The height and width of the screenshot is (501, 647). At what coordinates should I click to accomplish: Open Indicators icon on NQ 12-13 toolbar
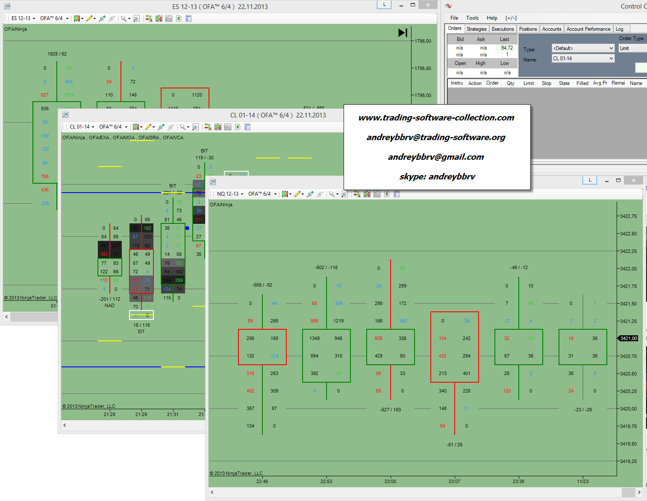[x=376, y=194]
